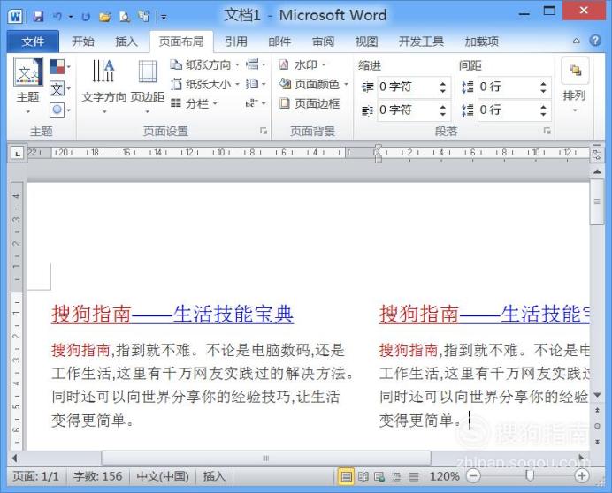Click the 页面: 1/1 status indicator
Viewport: 612px width, 493px height.
pyautogui.click(x=36, y=476)
